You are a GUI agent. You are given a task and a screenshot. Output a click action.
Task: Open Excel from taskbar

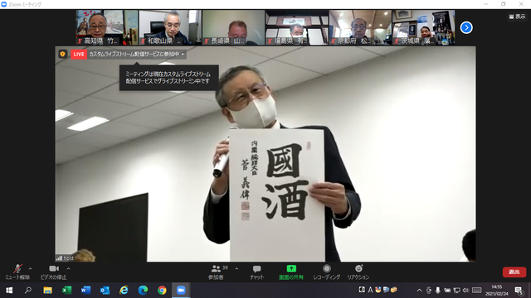point(66,291)
